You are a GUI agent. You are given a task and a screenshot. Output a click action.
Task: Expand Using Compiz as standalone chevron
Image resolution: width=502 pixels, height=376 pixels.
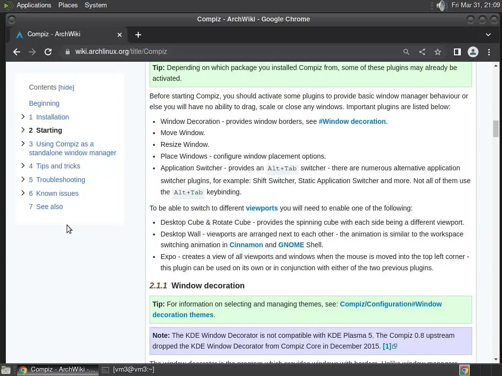click(x=23, y=143)
